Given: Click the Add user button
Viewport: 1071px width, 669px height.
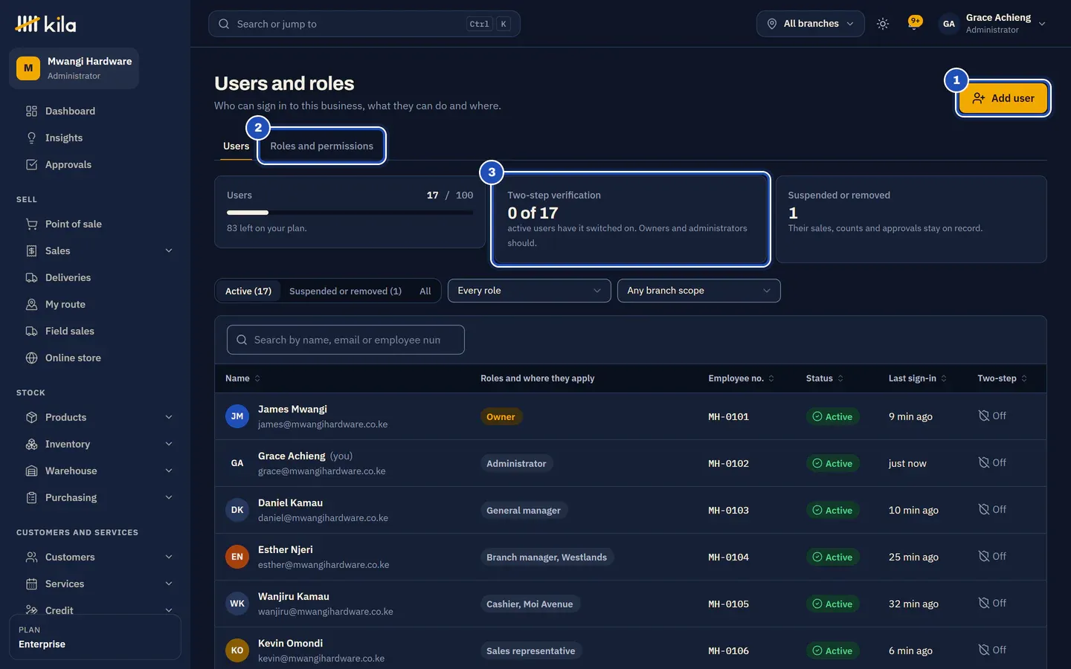Looking at the screenshot, I should click(1003, 98).
